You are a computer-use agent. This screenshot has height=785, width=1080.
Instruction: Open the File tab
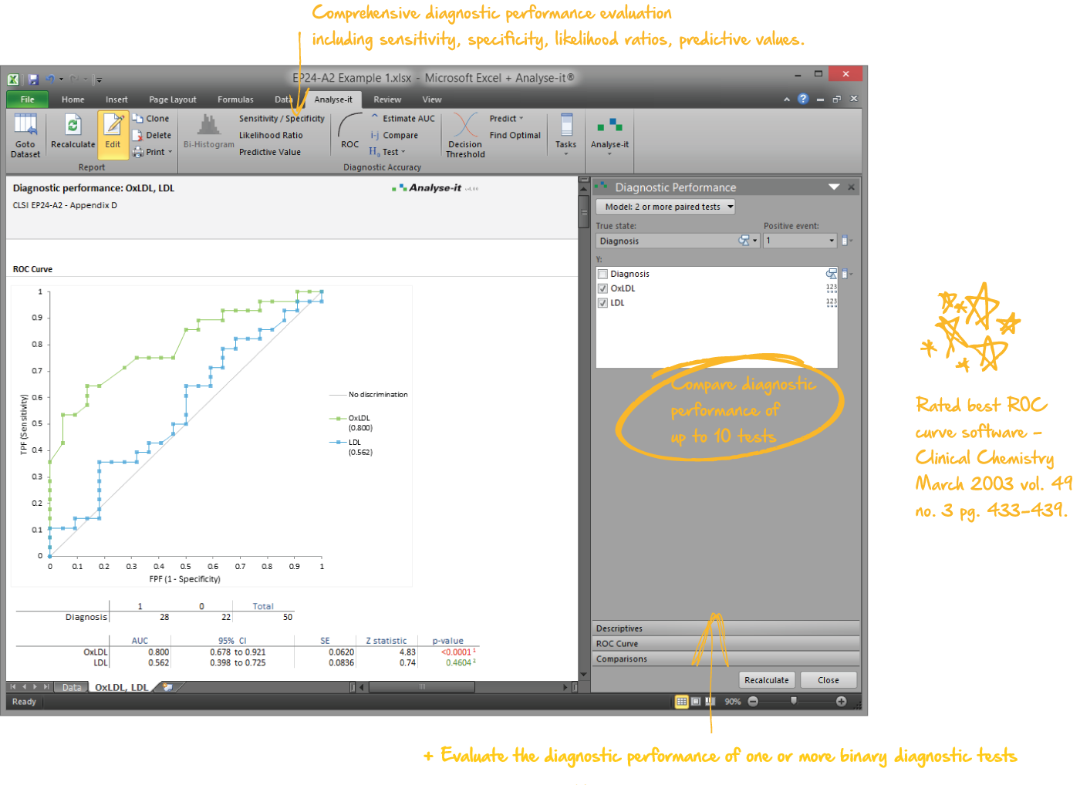tap(27, 99)
